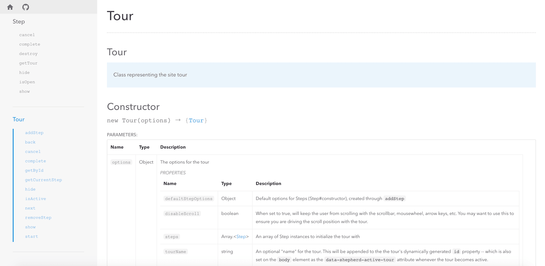
Task: Click the tourName property name
Action: tap(175, 252)
